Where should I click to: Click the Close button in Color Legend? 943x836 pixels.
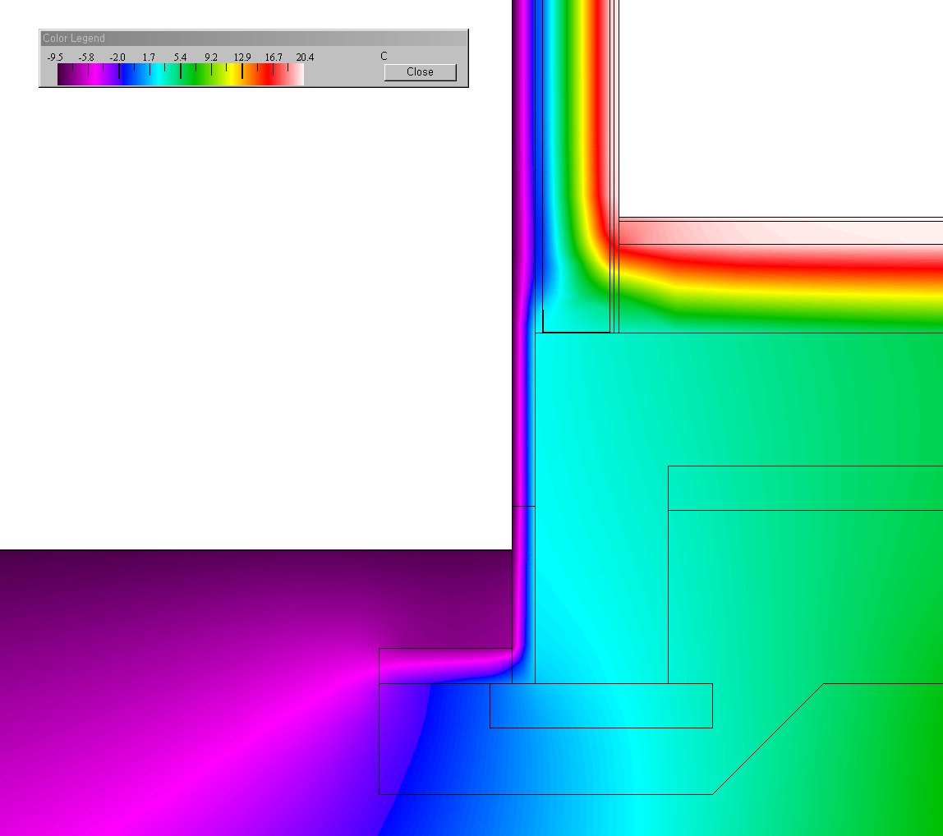click(420, 72)
